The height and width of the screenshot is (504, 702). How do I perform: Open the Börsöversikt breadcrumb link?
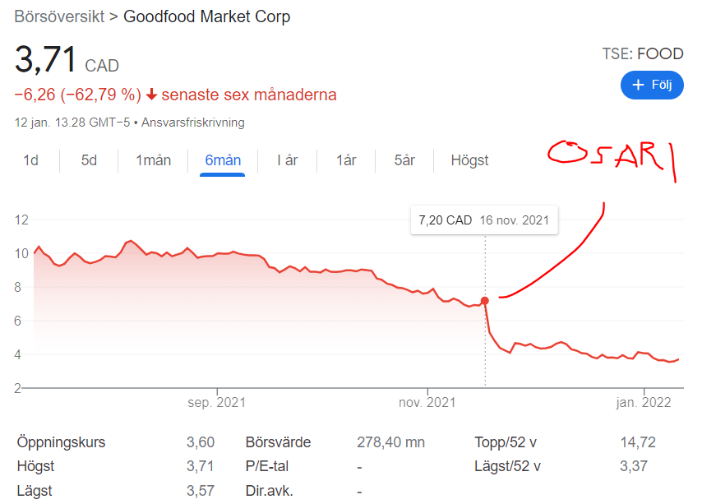click(59, 16)
